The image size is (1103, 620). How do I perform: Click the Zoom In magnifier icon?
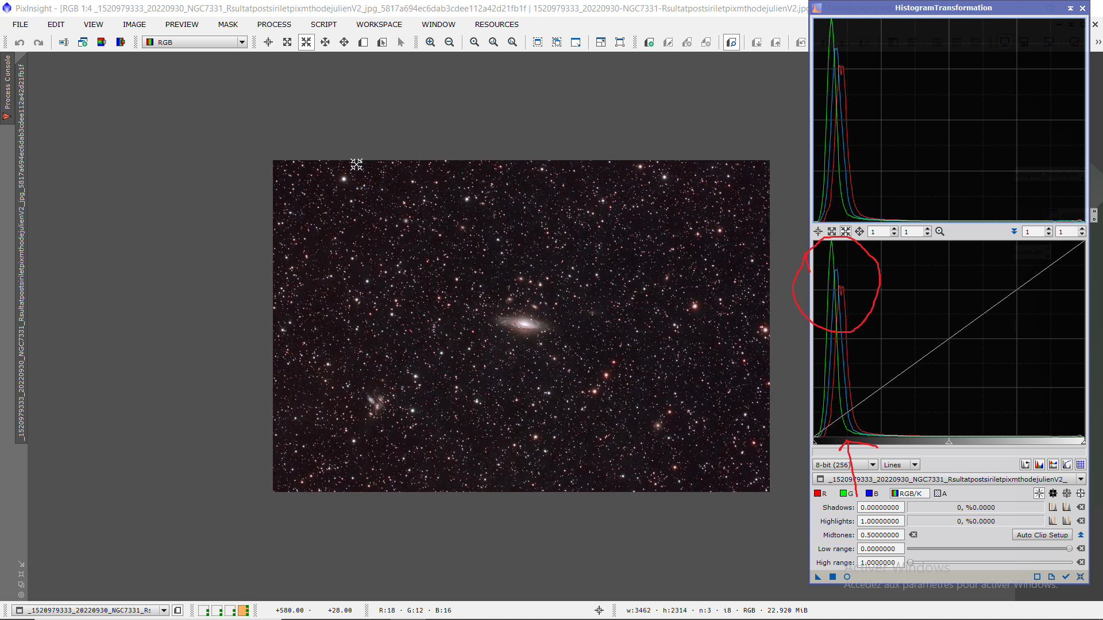click(430, 42)
